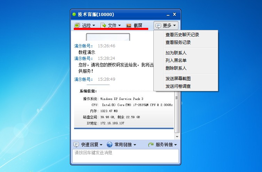The width and height of the screenshot is (262, 172).
Task: Click the green online status dot
Action: click(x=74, y=14)
